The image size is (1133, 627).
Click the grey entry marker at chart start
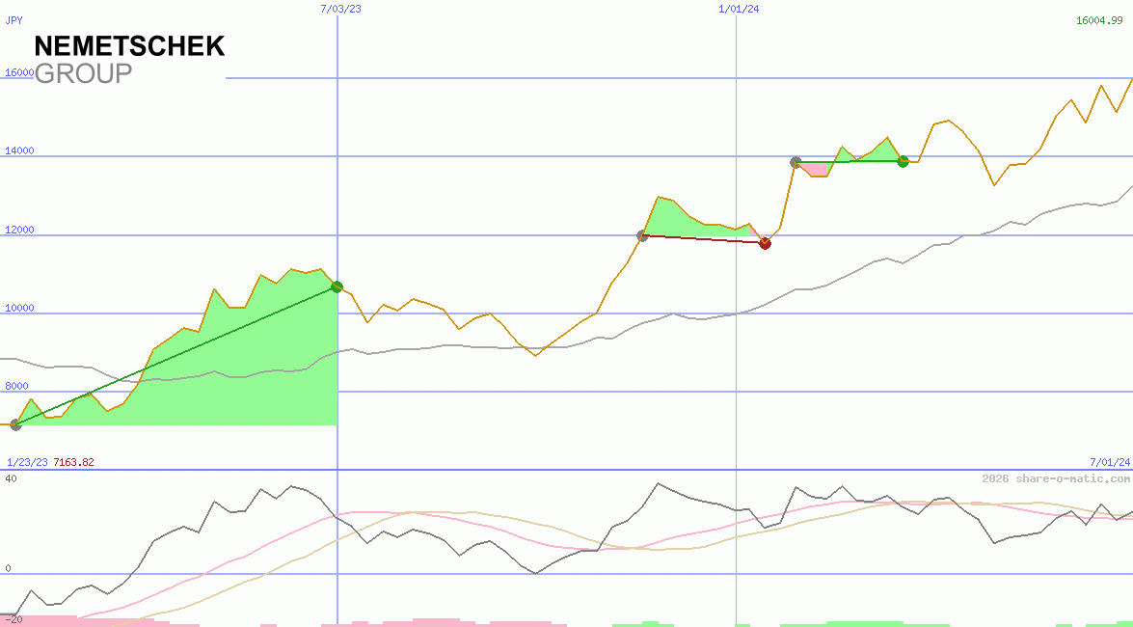pyautogui.click(x=15, y=424)
